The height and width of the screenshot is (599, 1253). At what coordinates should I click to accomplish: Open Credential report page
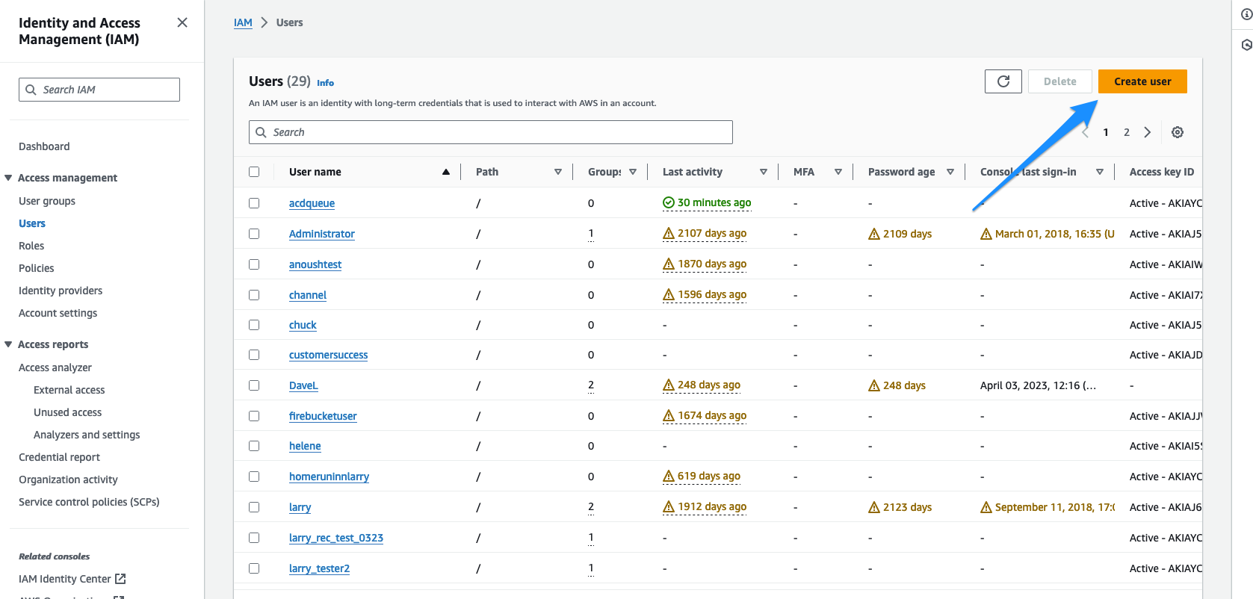click(x=59, y=457)
